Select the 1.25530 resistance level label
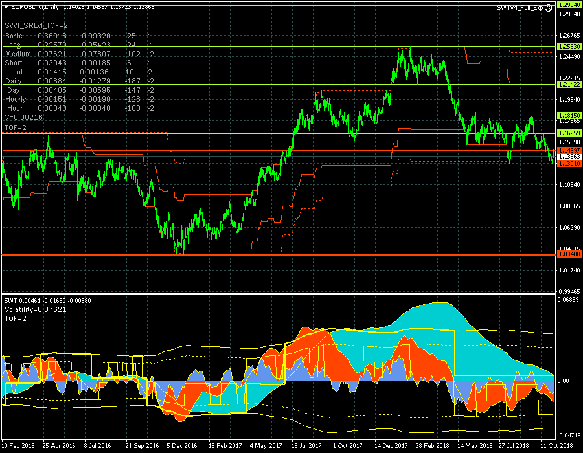 [568, 47]
